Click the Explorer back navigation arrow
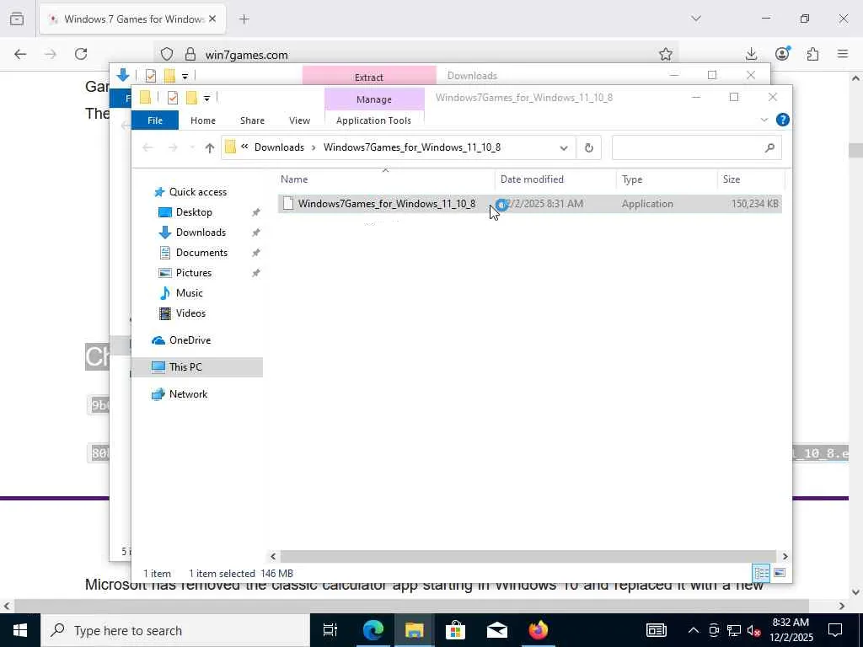 147,147
